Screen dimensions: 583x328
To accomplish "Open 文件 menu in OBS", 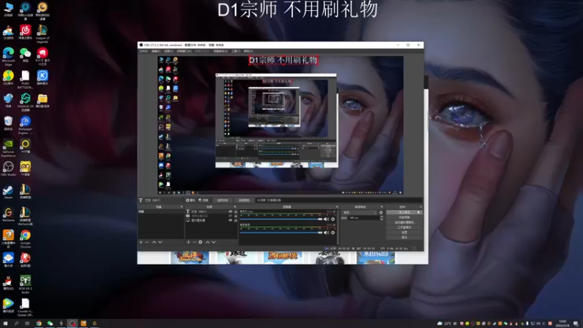I will click(144, 51).
